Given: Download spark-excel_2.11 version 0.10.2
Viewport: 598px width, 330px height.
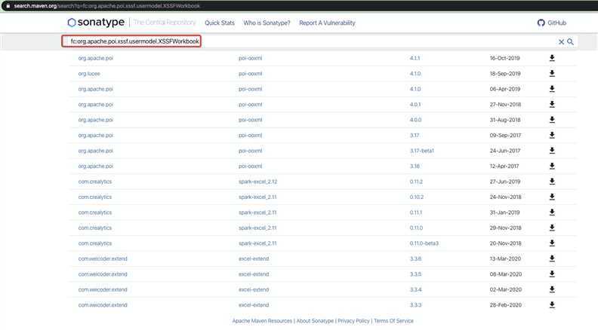Looking at the screenshot, I should [x=552, y=197].
